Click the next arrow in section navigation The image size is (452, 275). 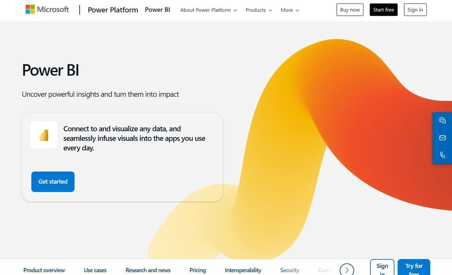347,270
